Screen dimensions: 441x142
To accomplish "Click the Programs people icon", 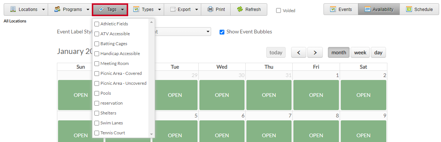I will pos(57,9).
